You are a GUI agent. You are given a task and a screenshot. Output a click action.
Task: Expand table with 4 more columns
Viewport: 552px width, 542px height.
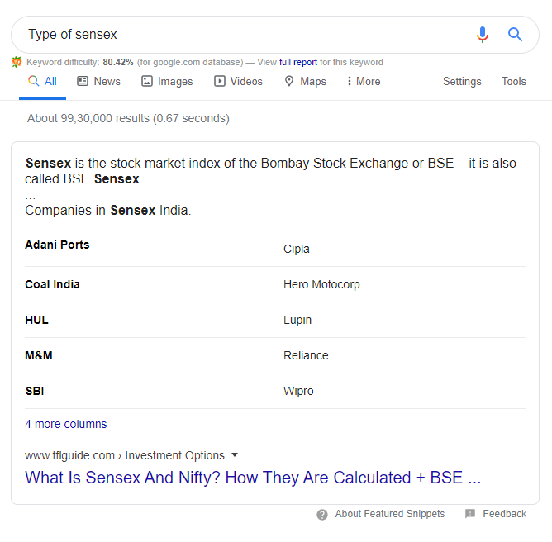(66, 424)
